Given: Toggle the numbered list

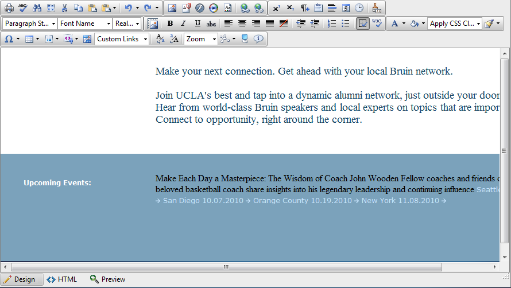Looking at the screenshot, I should pyautogui.click(x=332, y=24).
